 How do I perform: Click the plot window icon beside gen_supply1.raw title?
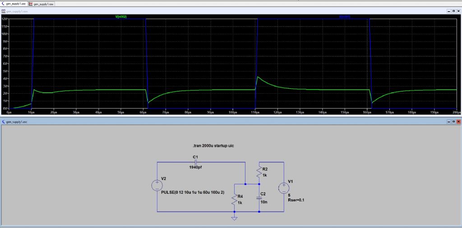pyautogui.click(x=3, y=11)
